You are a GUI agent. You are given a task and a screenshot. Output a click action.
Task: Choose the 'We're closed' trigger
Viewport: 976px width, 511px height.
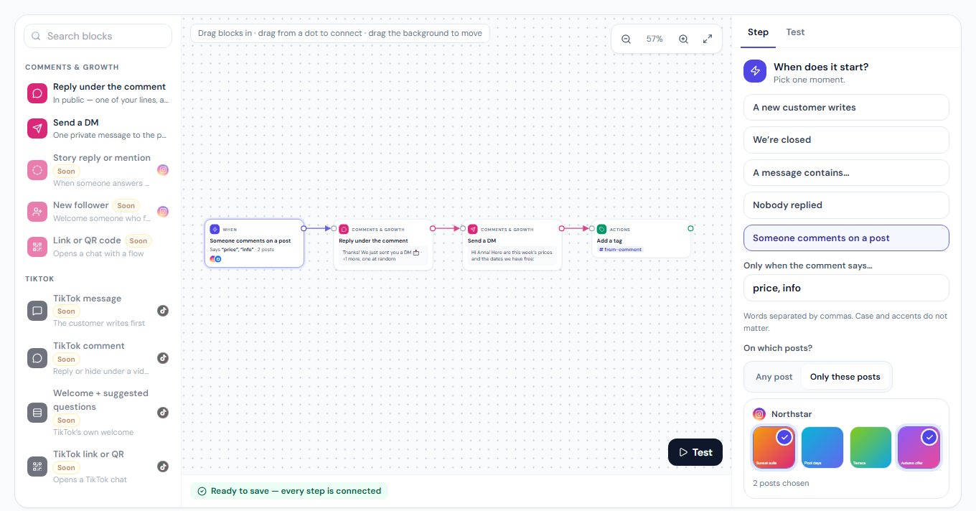[x=846, y=140]
